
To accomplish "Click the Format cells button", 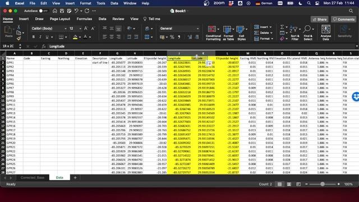I will click(x=264, y=39).
